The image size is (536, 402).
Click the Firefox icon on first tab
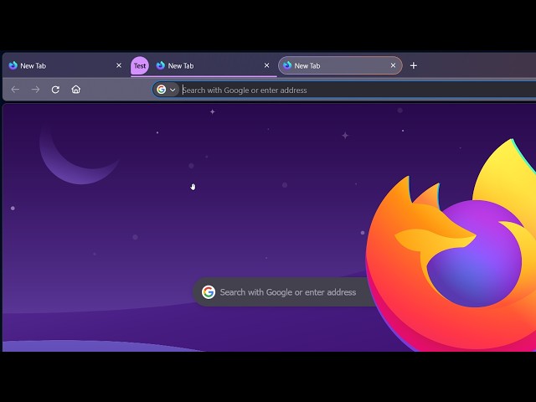[x=13, y=65]
